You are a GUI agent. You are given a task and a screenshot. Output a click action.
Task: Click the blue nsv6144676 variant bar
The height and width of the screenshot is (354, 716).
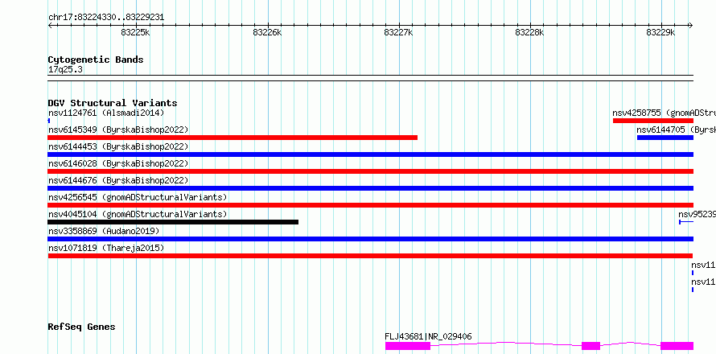tap(371, 188)
